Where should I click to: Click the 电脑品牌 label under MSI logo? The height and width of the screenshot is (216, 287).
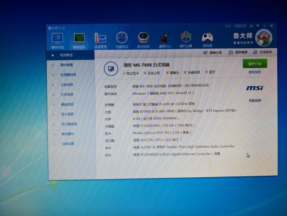[255, 101]
